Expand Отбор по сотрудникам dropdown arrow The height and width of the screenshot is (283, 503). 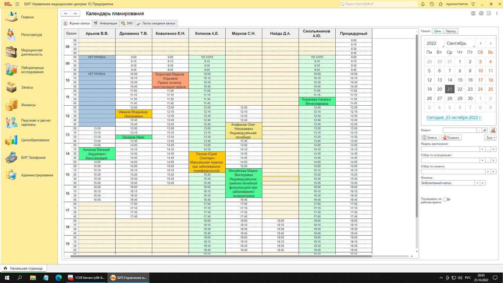[x=482, y=161]
